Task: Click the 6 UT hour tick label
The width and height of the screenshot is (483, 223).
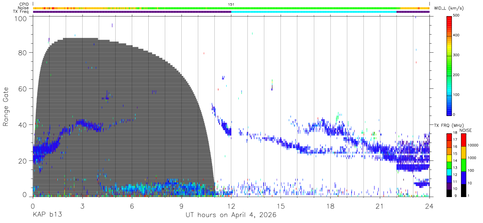Action: point(132,206)
